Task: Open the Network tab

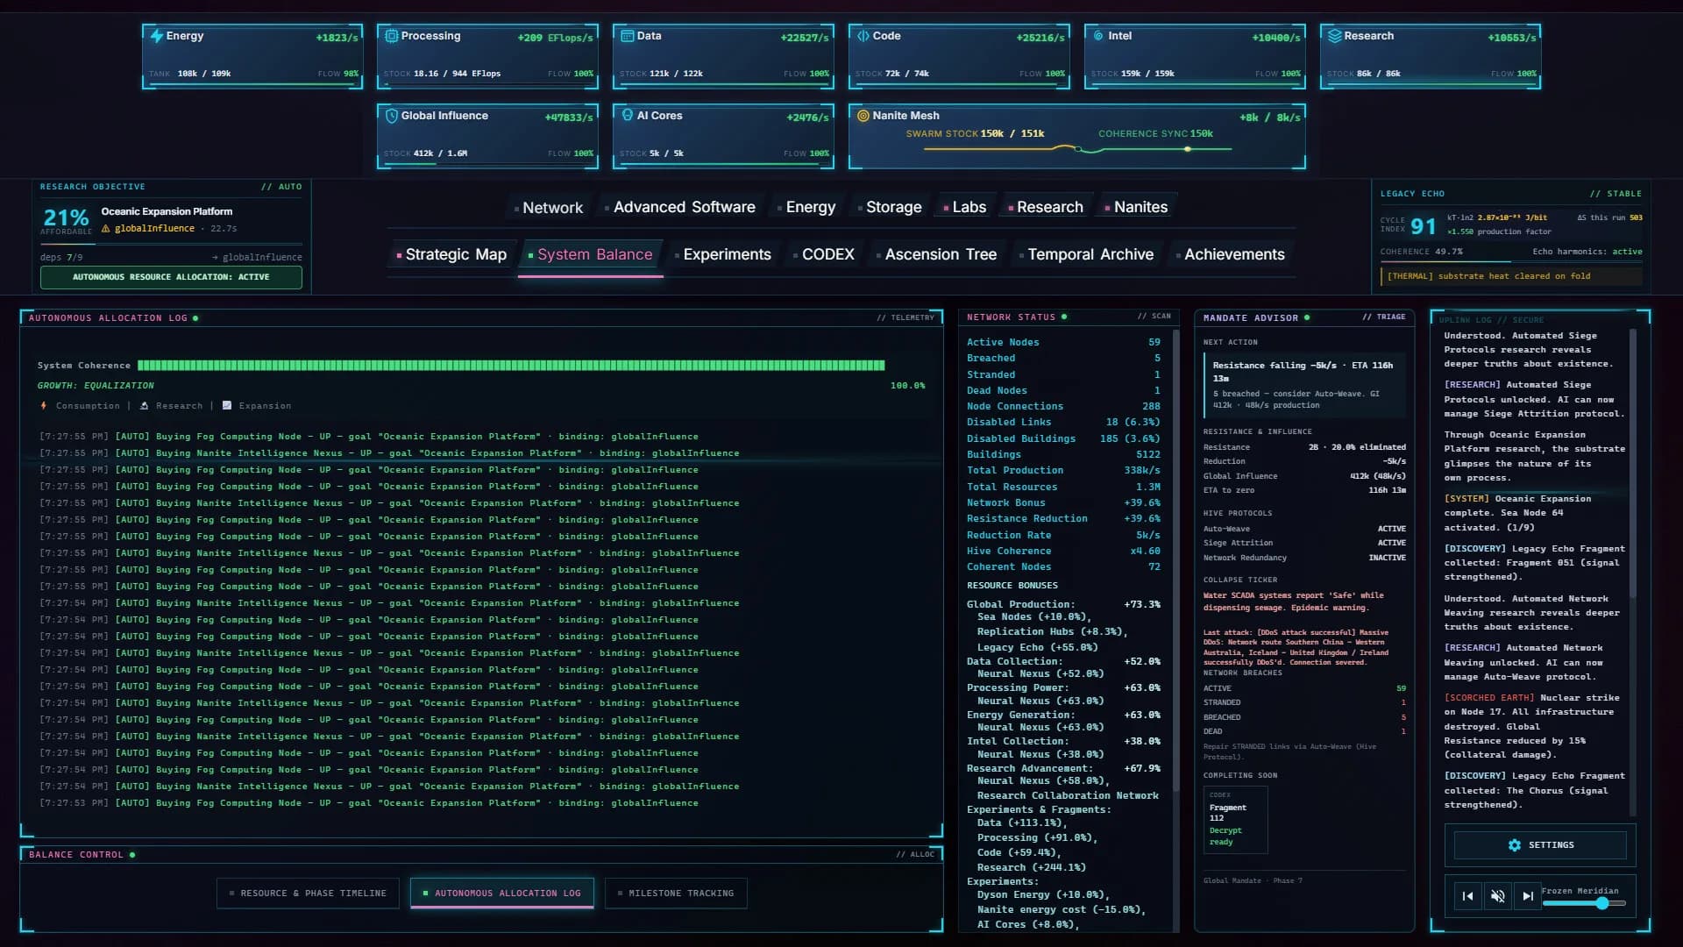Action: [548, 208]
